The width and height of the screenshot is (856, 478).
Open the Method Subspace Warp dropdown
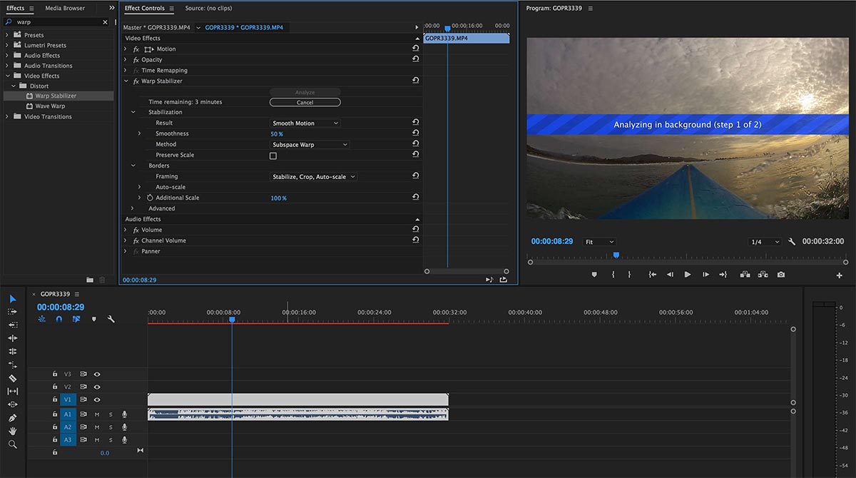pyautogui.click(x=310, y=145)
